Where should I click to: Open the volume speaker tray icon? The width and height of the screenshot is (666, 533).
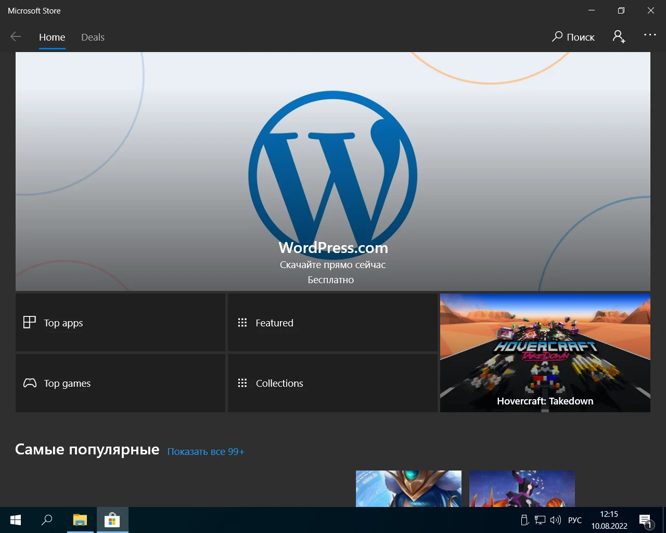pos(556,520)
